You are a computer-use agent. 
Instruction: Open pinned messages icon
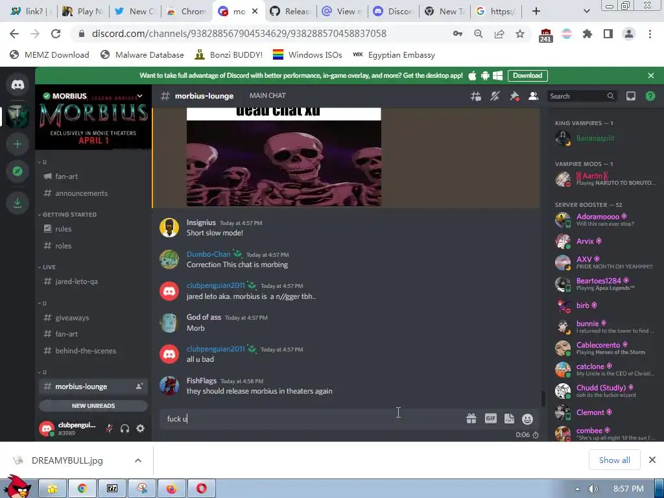514,96
